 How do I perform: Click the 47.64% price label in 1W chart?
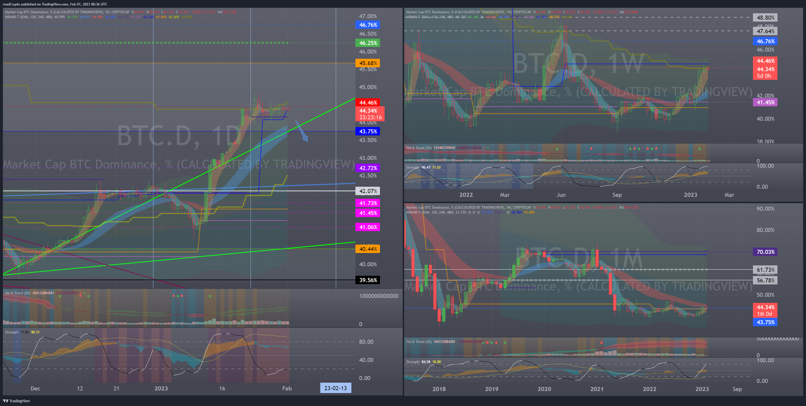[766, 31]
